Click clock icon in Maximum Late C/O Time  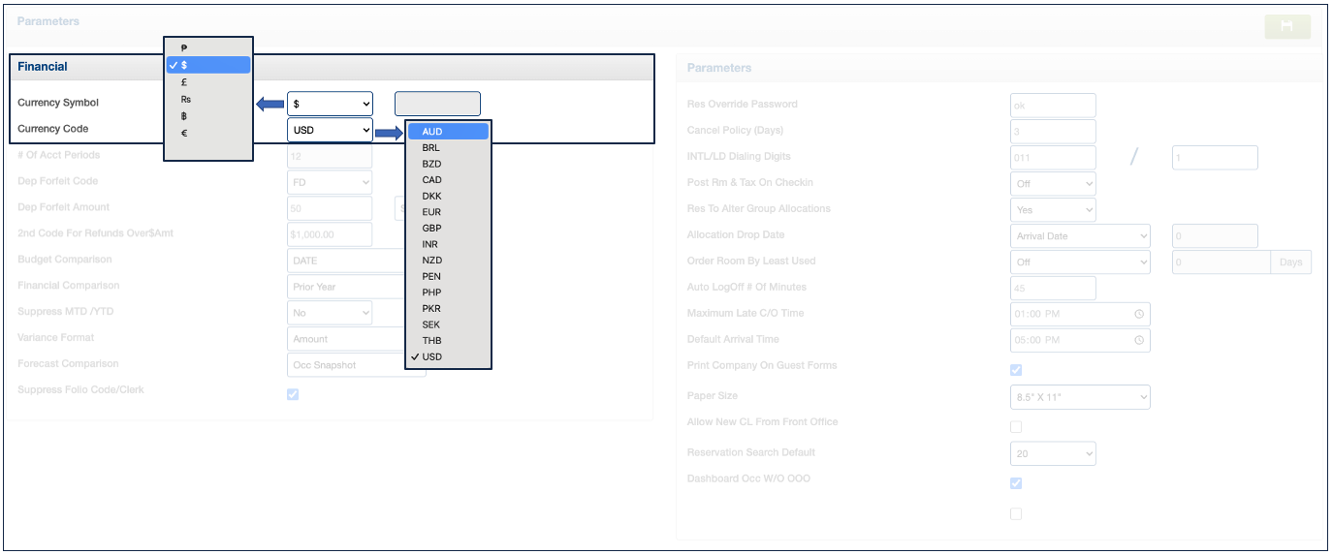(1139, 314)
